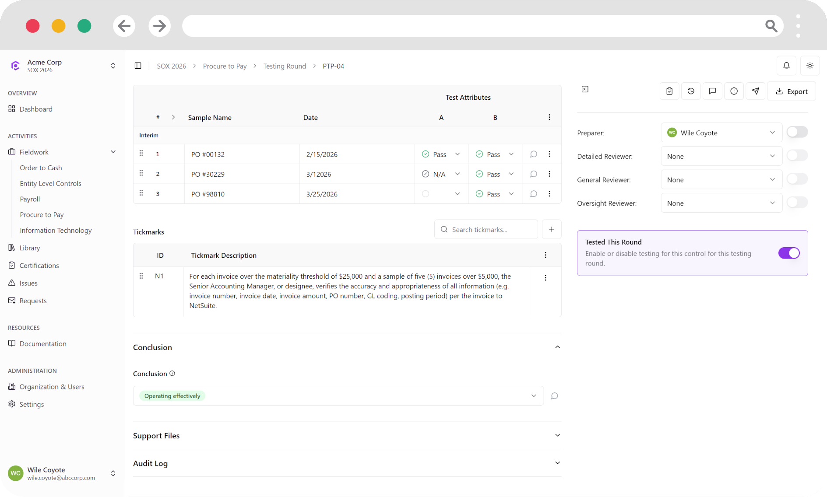Click the Export button
This screenshot has width=827, height=497.
point(792,91)
